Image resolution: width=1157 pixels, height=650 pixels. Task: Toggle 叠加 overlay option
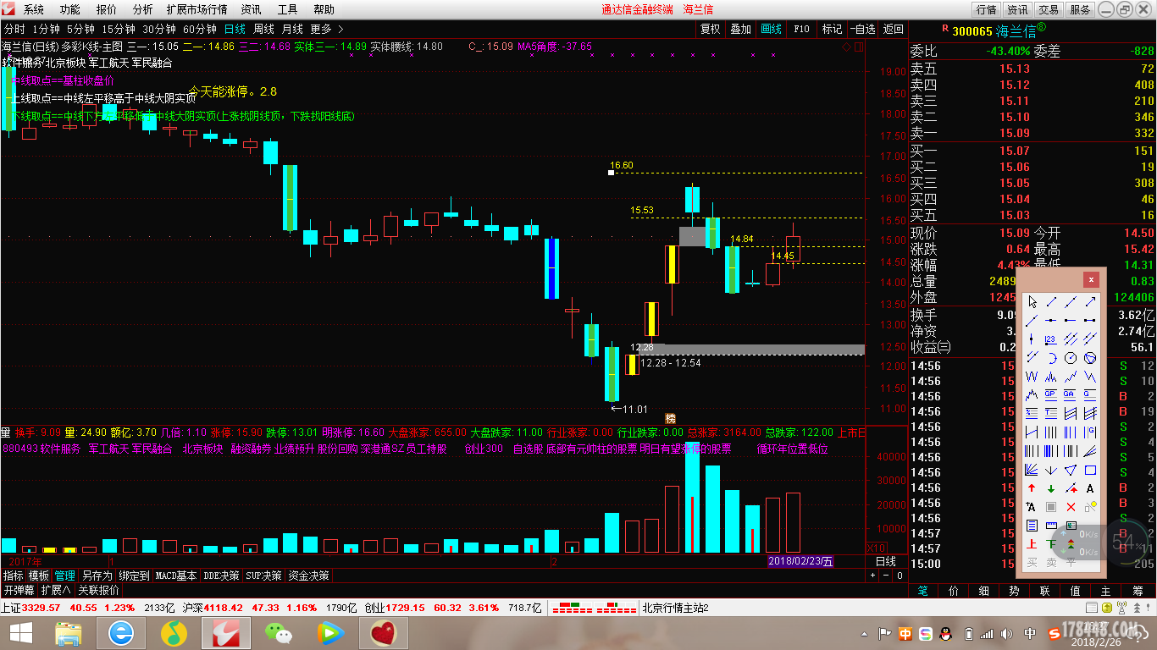[740, 29]
